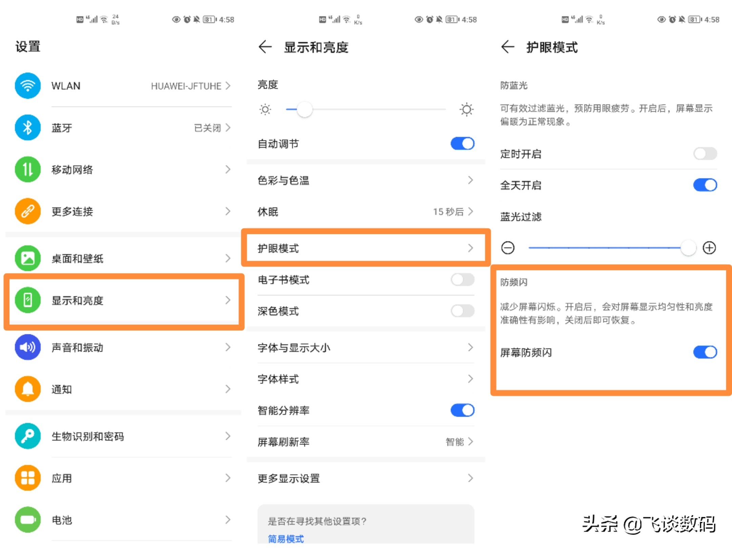
Task: Select the Bluetooth (蓝牙) icon
Action: coord(27,128)
